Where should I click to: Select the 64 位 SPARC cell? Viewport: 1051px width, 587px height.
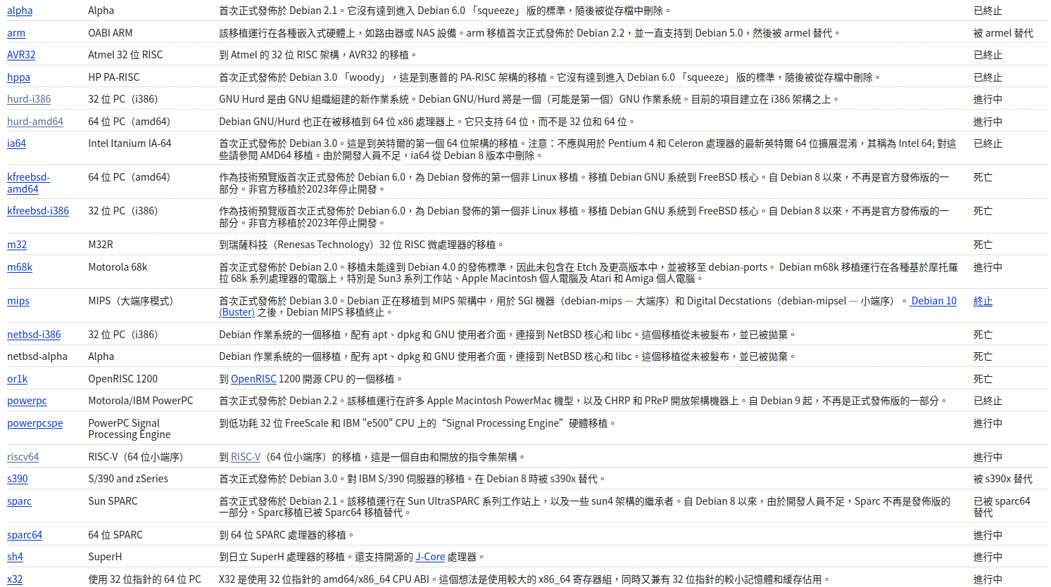pyautogui.click(x=115, y=535)
